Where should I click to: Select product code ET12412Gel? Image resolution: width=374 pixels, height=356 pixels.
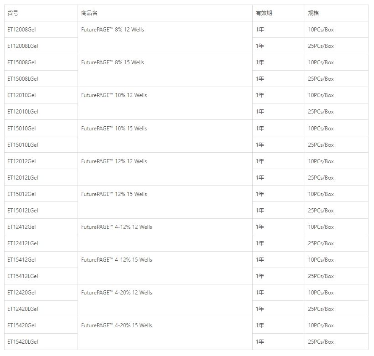tap(21, 227)
